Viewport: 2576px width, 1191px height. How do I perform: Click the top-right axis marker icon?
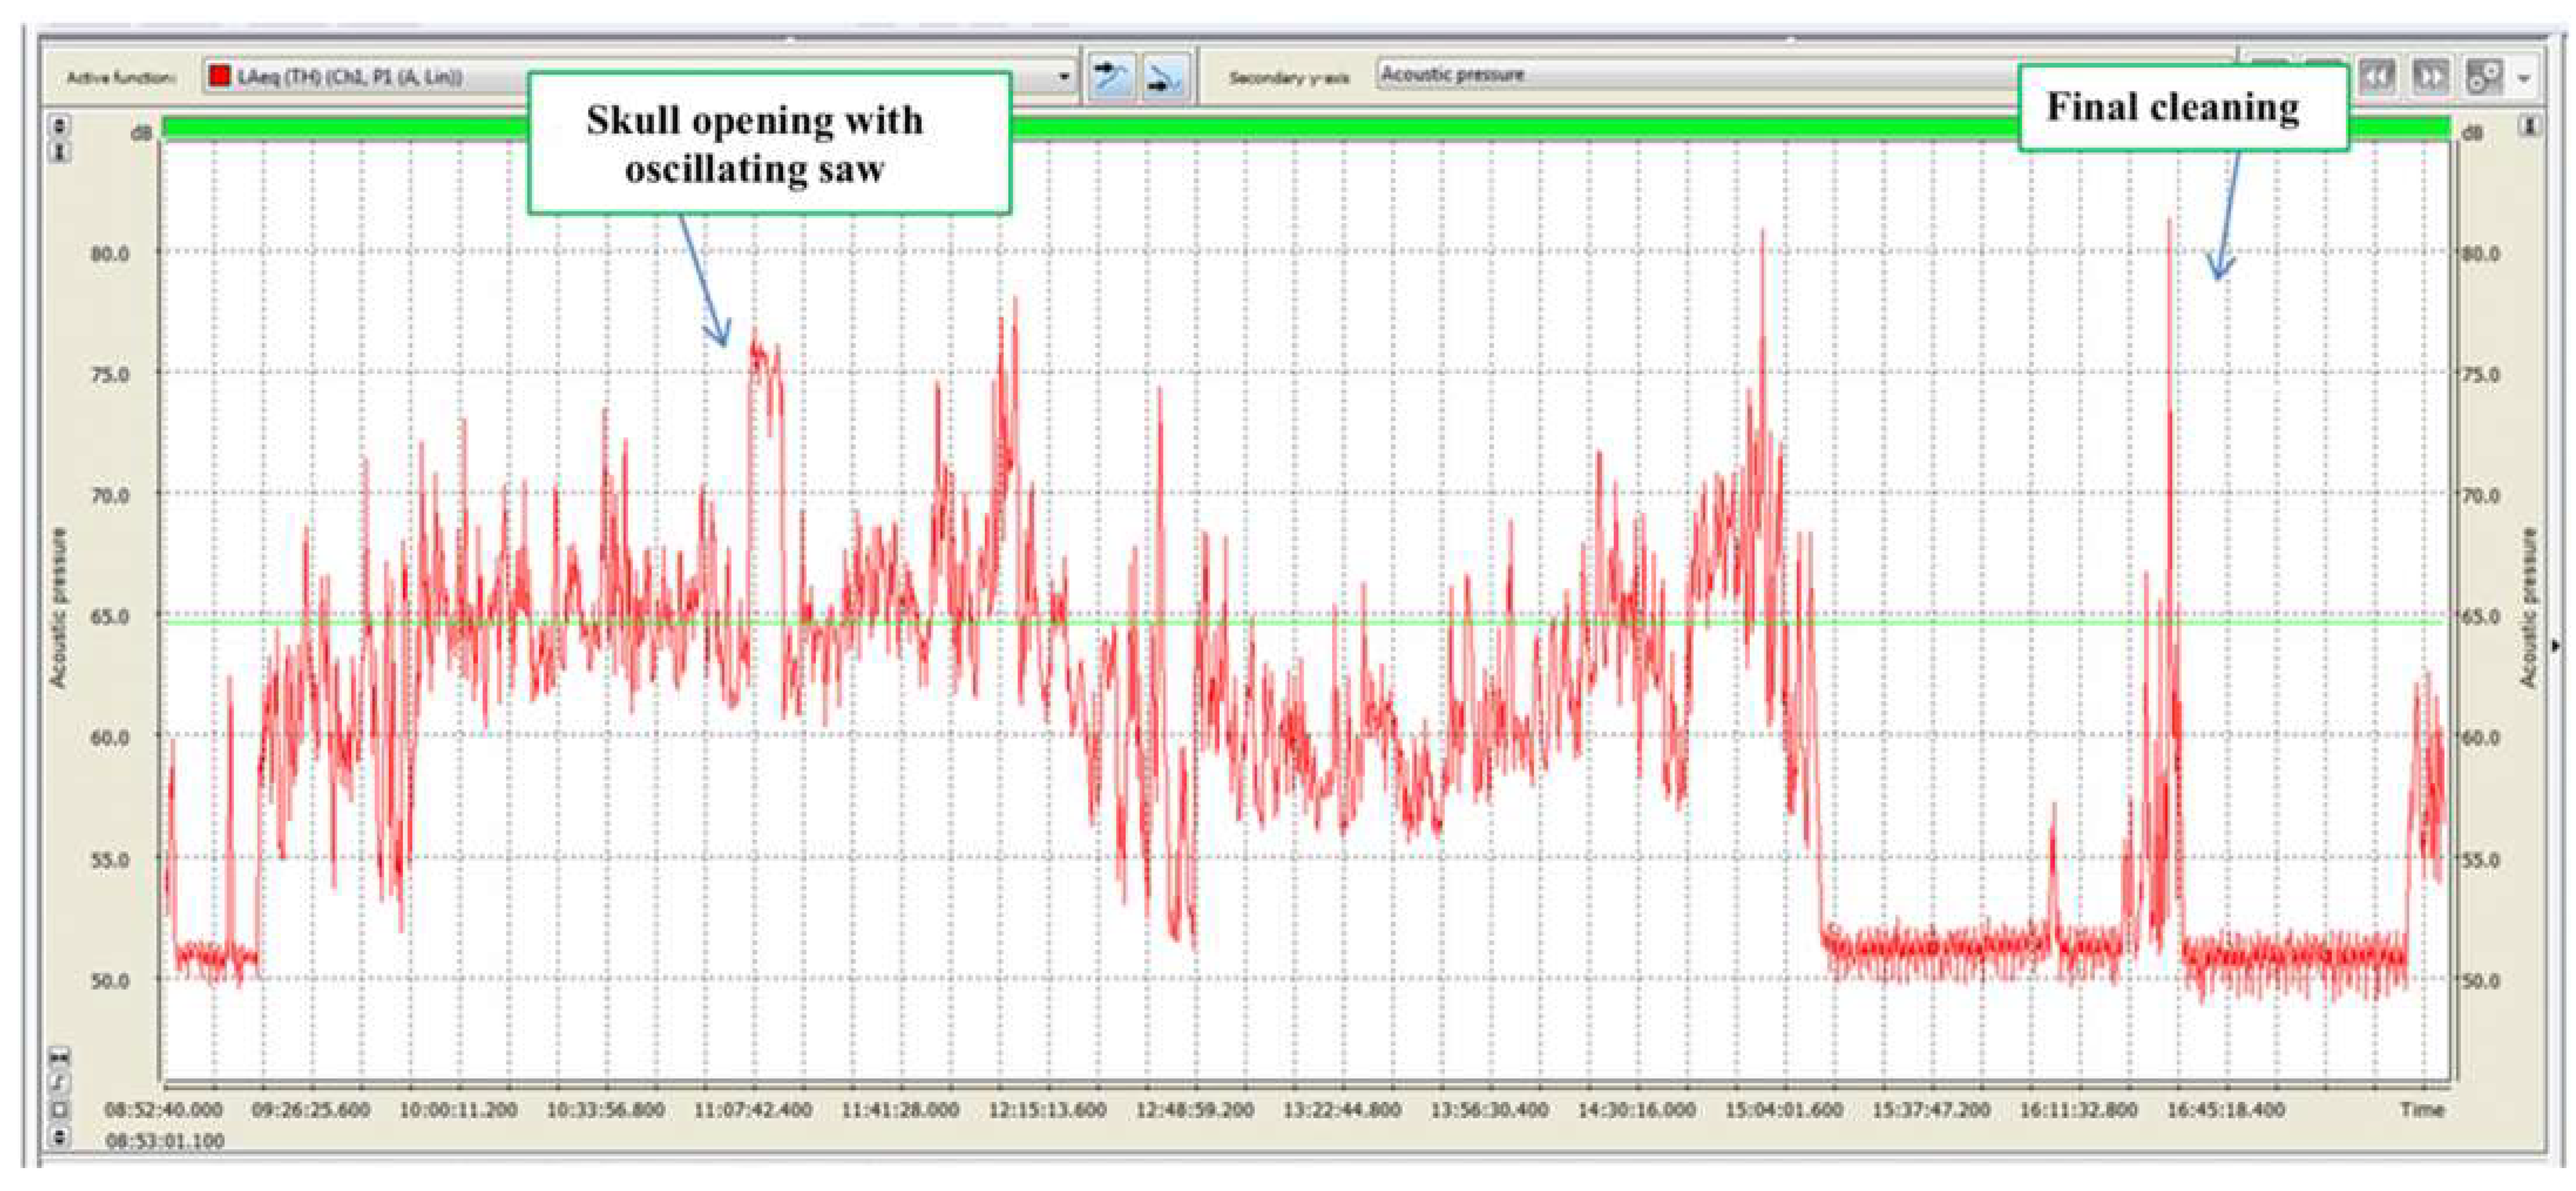pyautogui.click(x=2530, y=127)
